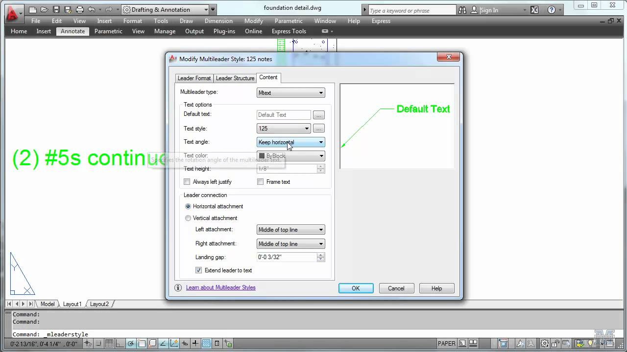The height and width of the screenshot is (352, 627).
Task: Click the search keyword input field
Action: coord(412,10)
